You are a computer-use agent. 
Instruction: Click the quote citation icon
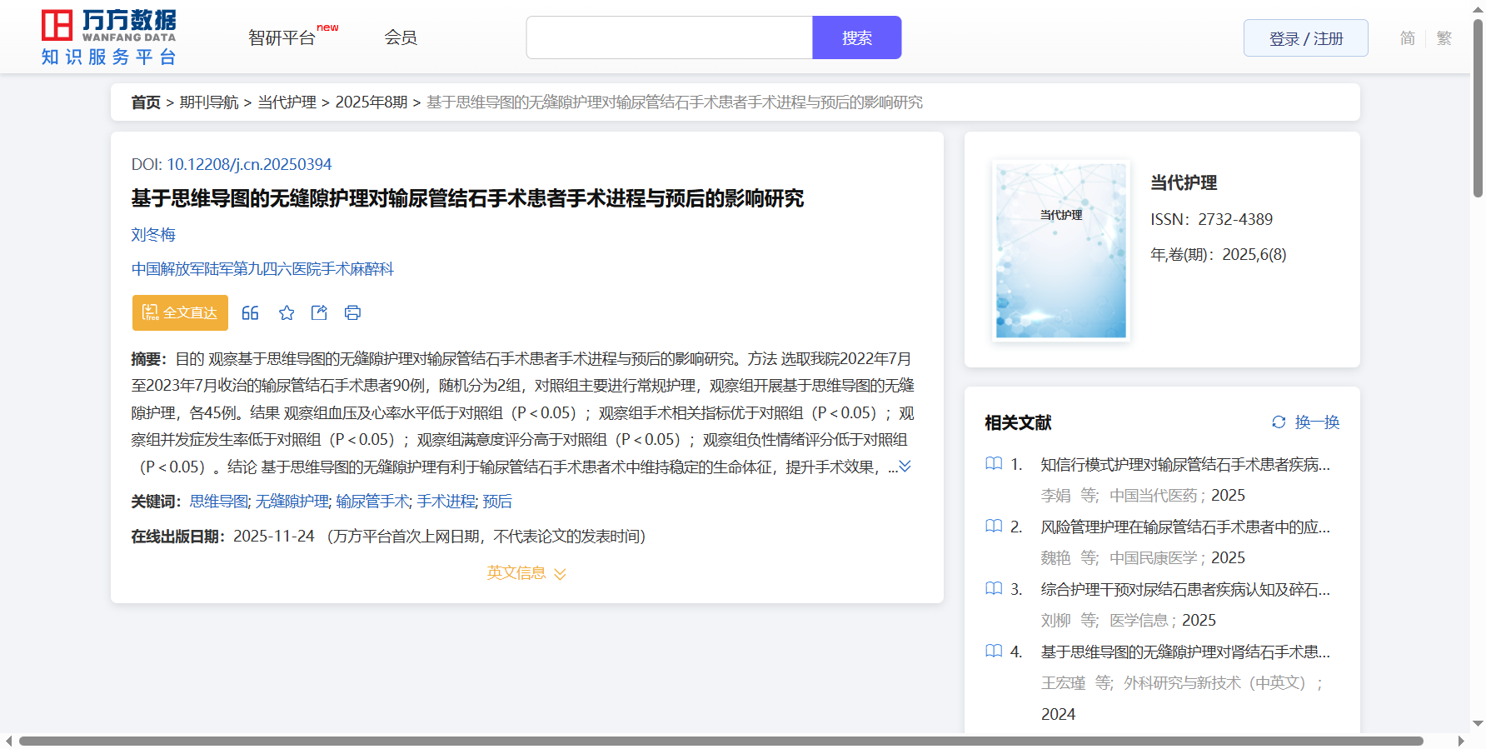pos(250,313)
